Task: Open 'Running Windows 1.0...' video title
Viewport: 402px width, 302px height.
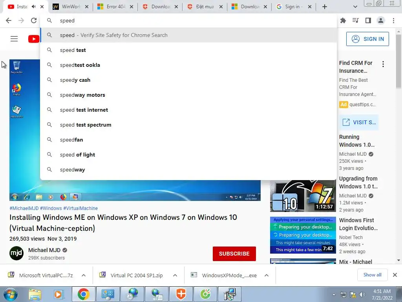Action: (356, 141)
